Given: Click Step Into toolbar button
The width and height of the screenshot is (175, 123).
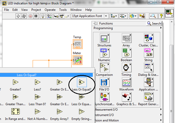Looking at the screenshot, I should (56, 16).
